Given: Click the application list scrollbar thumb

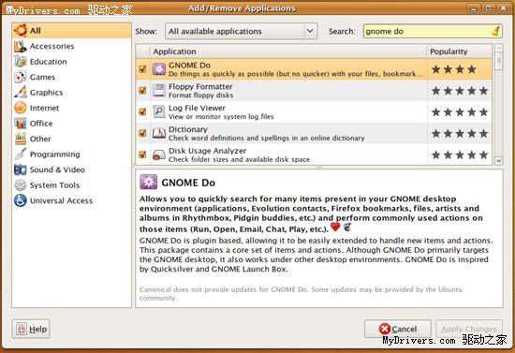Looking at the screenshot, I should tap(498, 61).
